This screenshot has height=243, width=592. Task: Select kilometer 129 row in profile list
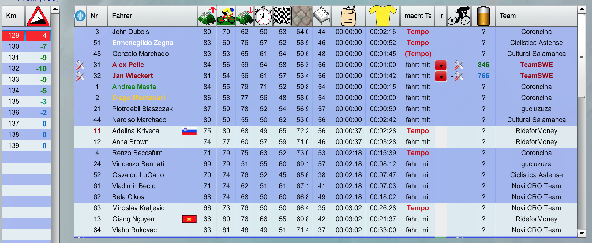(26, 36)
